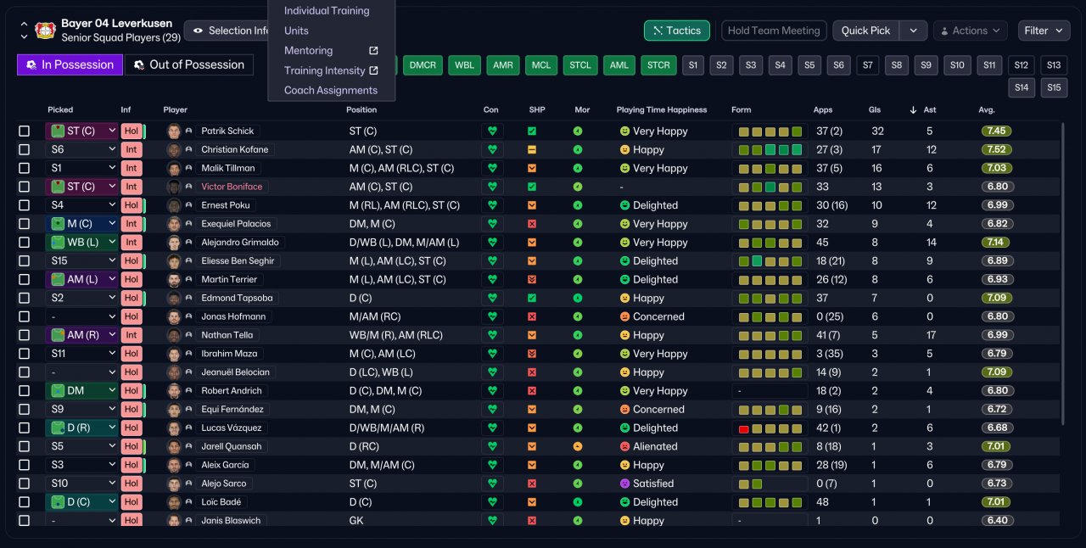This screenshot has height=548, width=1086.
Task: Click Lucas Vázquez's form color squares
Action: tap(770, 428)
